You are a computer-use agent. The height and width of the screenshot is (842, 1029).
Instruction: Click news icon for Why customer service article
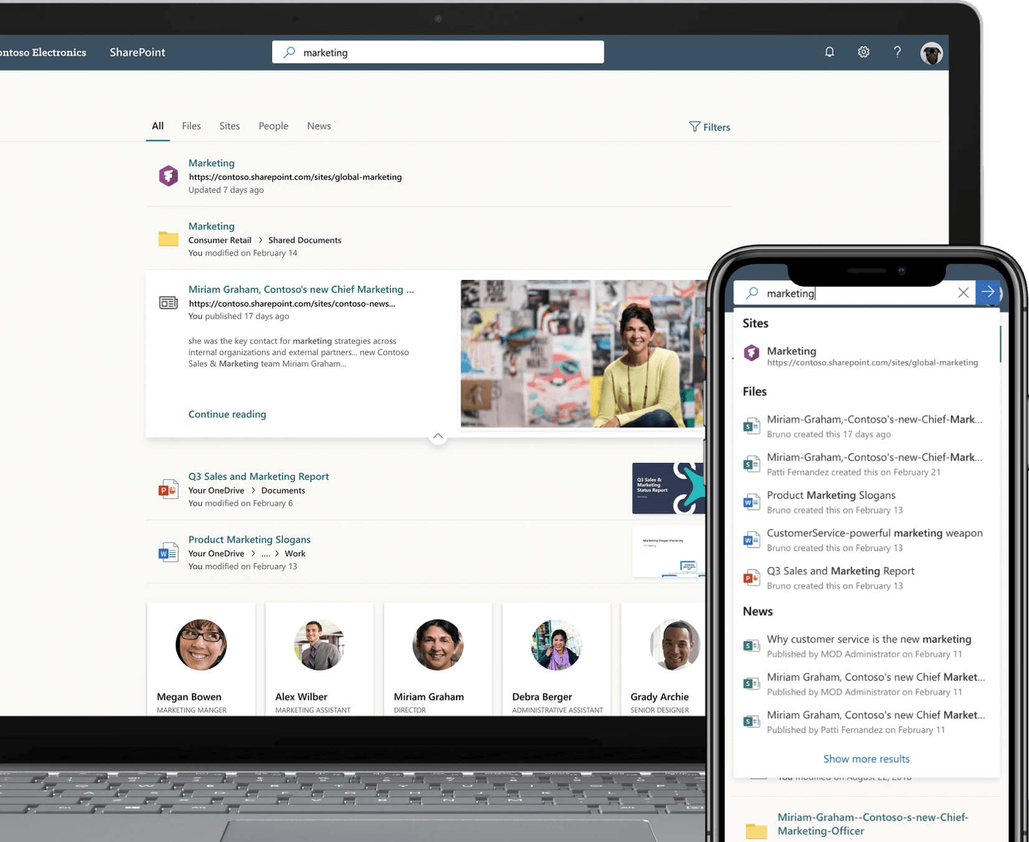[751, 646]
